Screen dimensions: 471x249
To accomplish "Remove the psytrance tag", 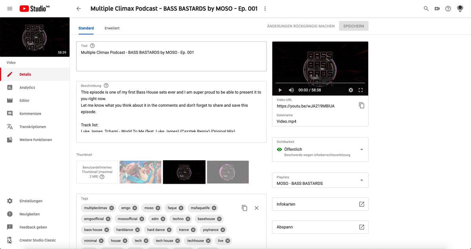I will pos(223,230).
